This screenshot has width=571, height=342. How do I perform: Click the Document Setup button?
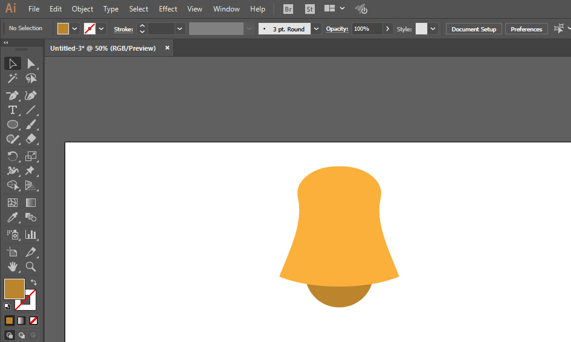coord(474,29)
